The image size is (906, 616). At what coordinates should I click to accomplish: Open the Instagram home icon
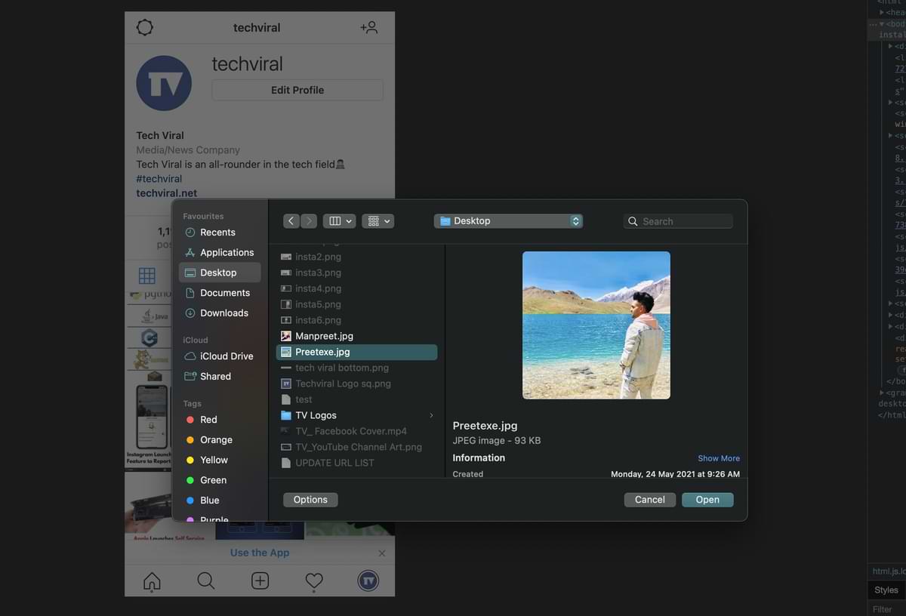pyautogui.click(x=152, y=581)
